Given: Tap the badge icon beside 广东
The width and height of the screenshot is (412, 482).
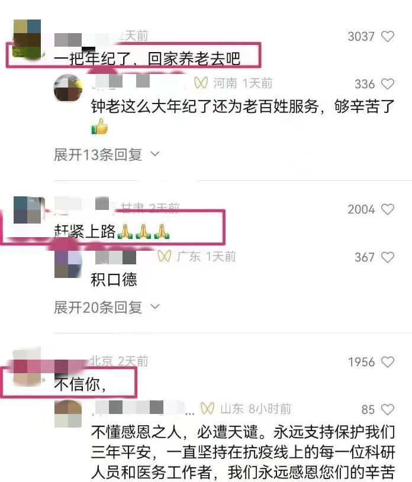Looking at the screenshot, I should pos(165,256).
